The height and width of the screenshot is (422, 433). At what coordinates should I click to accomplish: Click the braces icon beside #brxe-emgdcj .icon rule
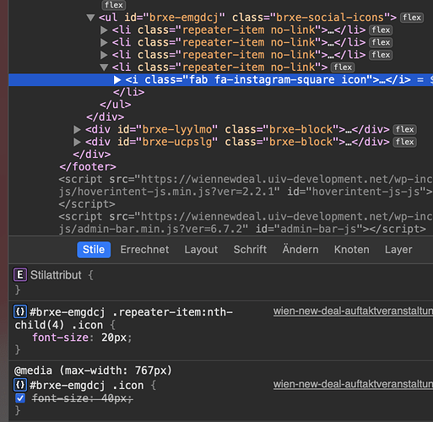coord(20,385)
